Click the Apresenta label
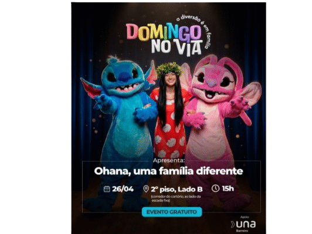The width and height of the screenshot is (312, 234). 169,160
